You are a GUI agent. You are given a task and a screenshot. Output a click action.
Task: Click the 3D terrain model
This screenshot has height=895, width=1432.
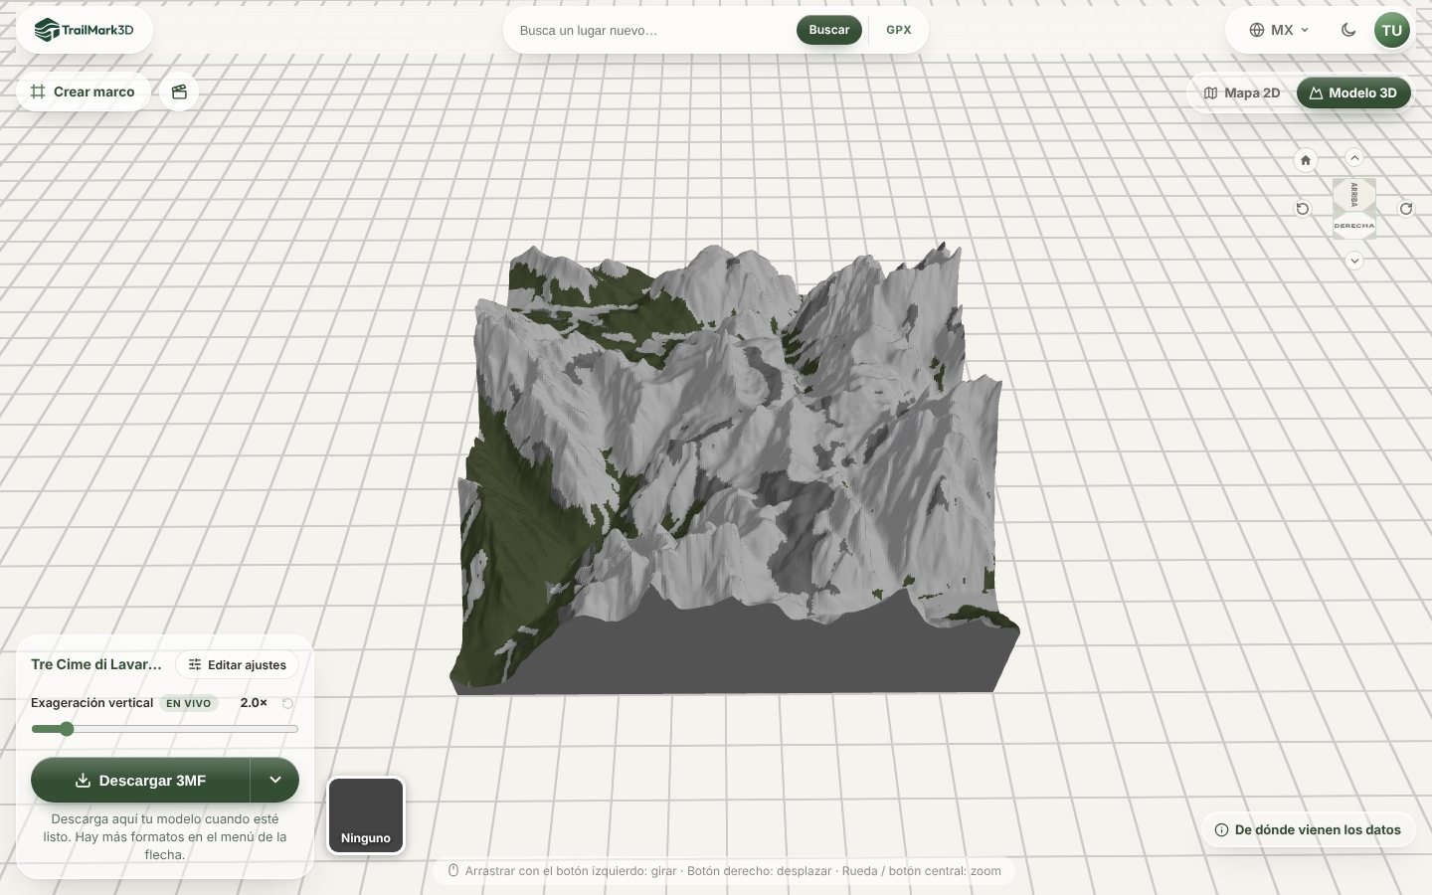734,467
